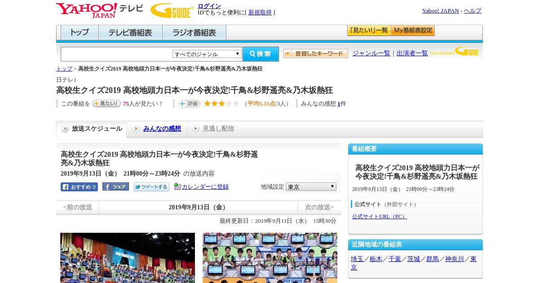
Task: Click the 番組概要 panel header
Action: tap(415, 149)
